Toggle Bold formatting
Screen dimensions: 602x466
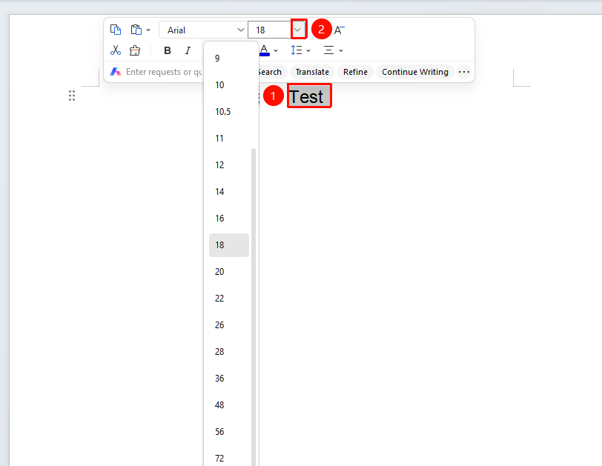168,50
